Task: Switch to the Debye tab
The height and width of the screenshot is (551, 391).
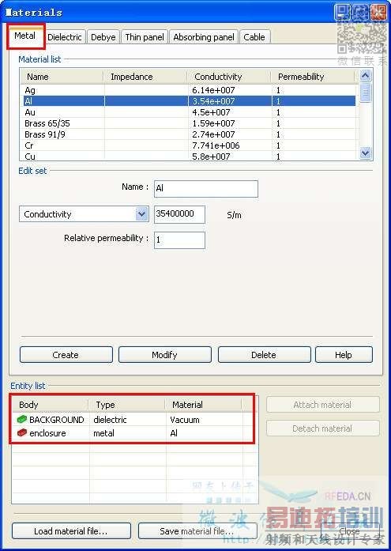Action: 103,37
